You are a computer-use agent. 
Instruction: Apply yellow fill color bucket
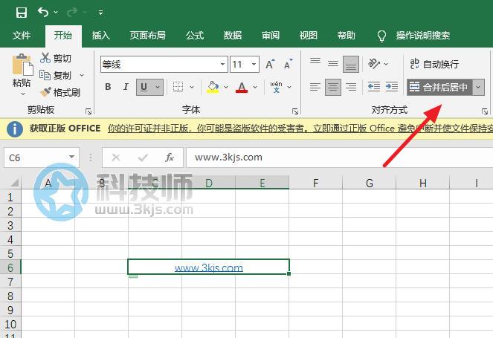(213, 87)
